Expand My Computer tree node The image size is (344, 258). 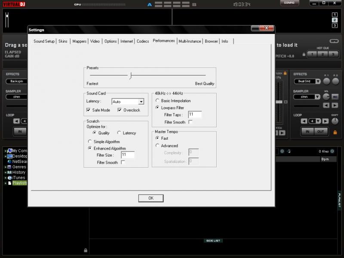click(x=5, y=151)
